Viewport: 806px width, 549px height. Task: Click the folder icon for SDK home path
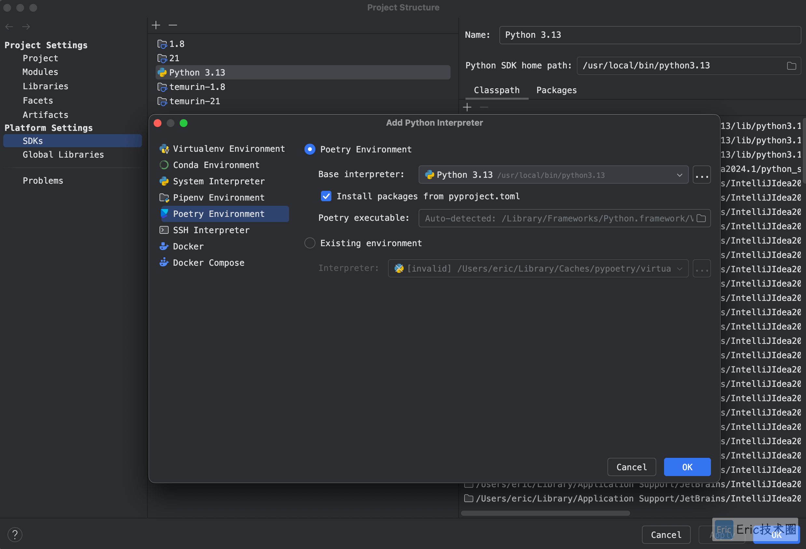pyautogui.click(x=791, y=65)
